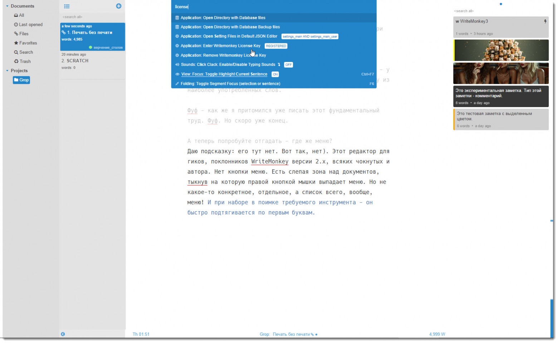Open the WriteMonkey3 note card

(x=501, y=27)
